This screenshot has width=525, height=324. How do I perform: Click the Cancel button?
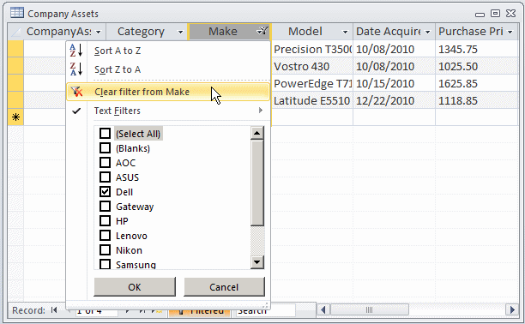[x=224, y=287]
